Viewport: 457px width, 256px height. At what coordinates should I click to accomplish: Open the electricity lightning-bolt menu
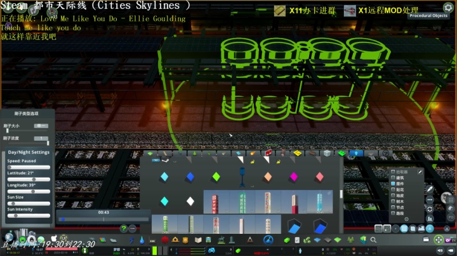(132, 240)
